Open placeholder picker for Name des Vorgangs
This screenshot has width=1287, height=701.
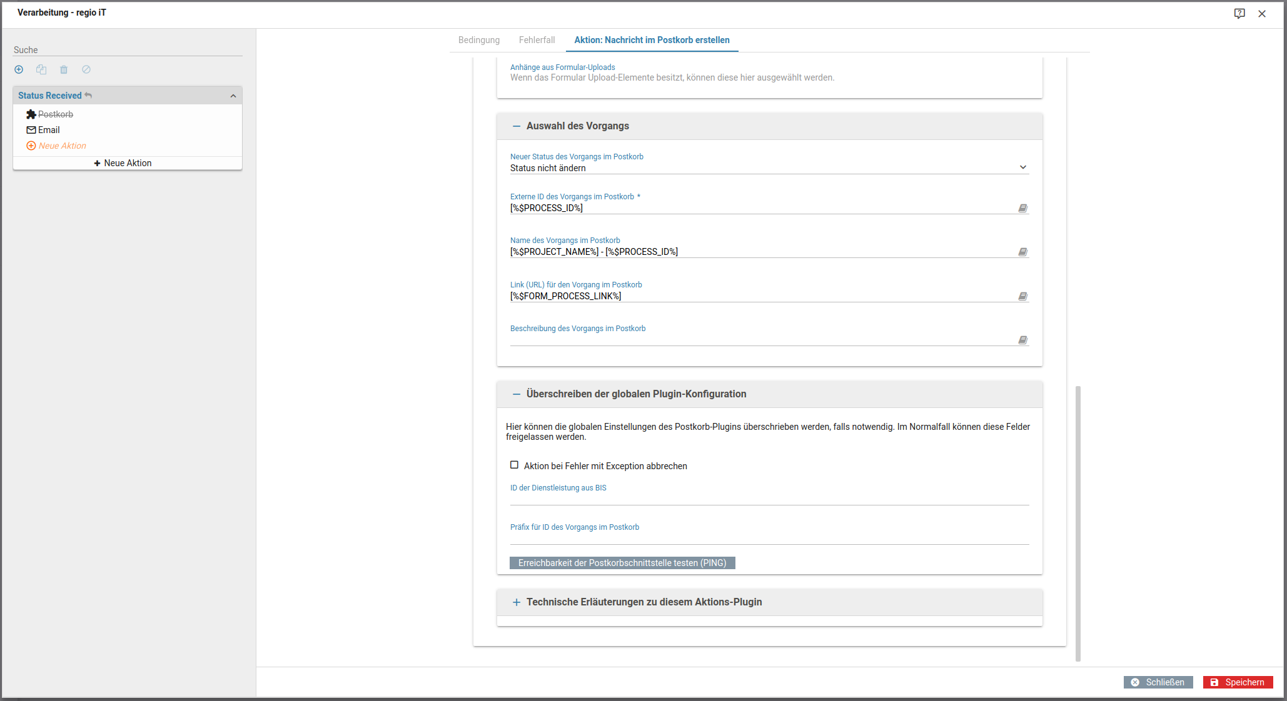1022,252
